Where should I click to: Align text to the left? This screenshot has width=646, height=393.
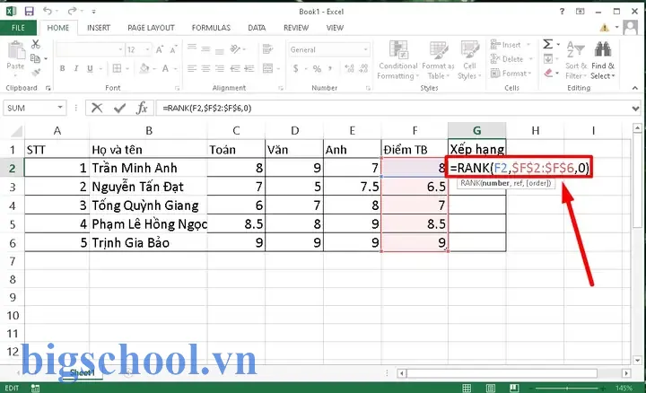click(x=192, y=68)
